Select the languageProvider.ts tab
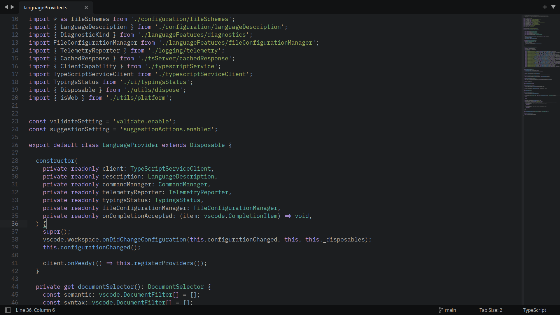560x315 pixels. (45, 8)
